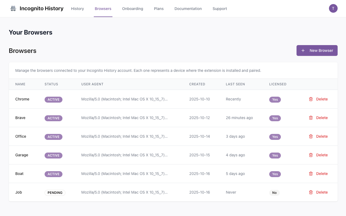Switch to the History tab
This screenshot has height=216, width=346.
pos(77,9)
